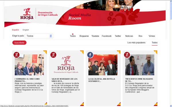
Task: Click the Rioja logo in the header
Action: click(27, 14)
